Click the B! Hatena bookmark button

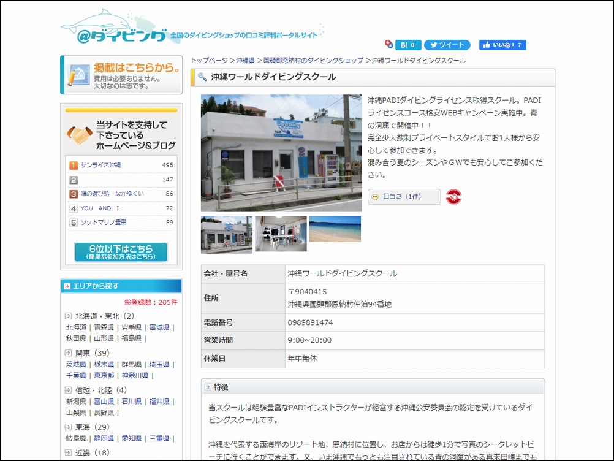click(x=408, y=45)
